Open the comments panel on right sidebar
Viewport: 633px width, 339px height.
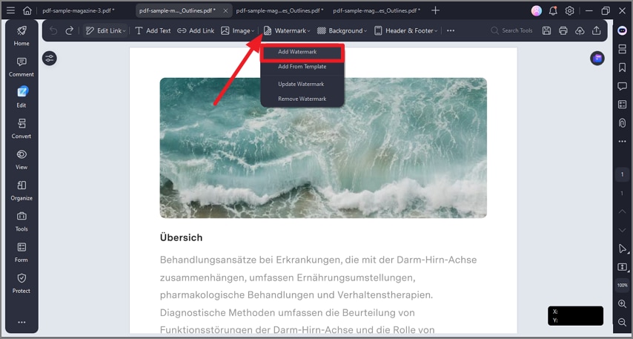point(622,86)
